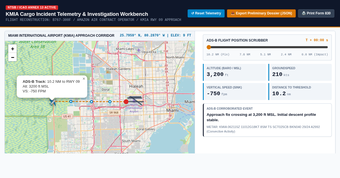Click the ADS-B scrubber slider handle
This screenshot has height=178, width=340.
click(209, 47)
